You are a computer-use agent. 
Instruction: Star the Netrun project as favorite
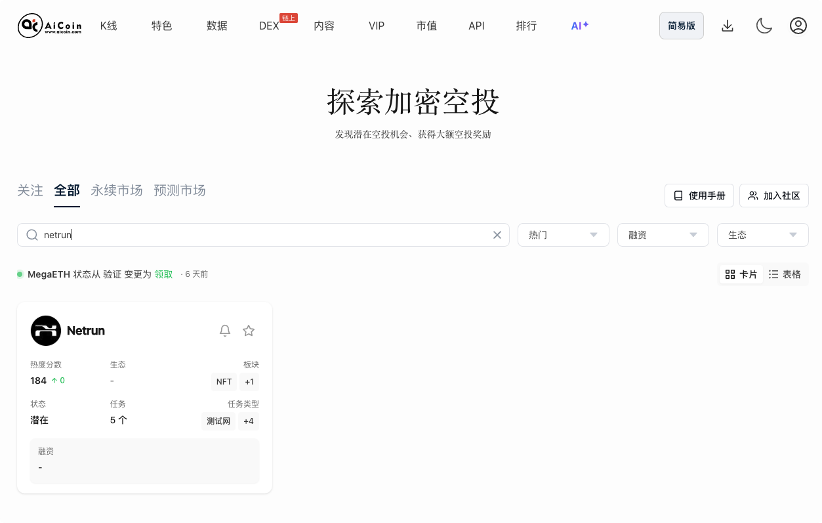pyautogui.click(x=249, y=331)
